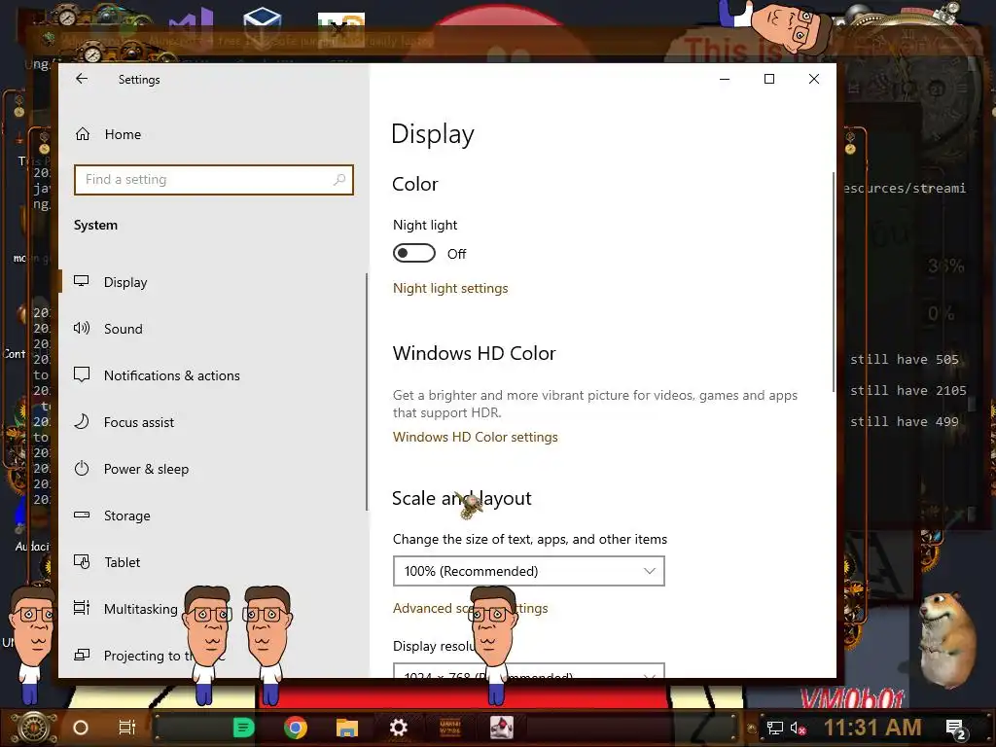Click the taskbar clock showing 11:31 AM

pyautogui.click(x=872, y=728)
